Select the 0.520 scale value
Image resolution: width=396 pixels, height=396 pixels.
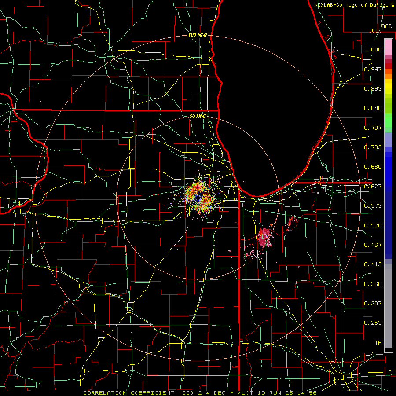coord(373,226)
